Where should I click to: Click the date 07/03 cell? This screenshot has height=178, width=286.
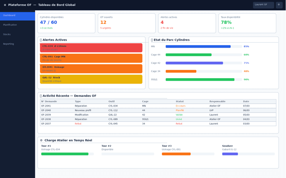246,106
